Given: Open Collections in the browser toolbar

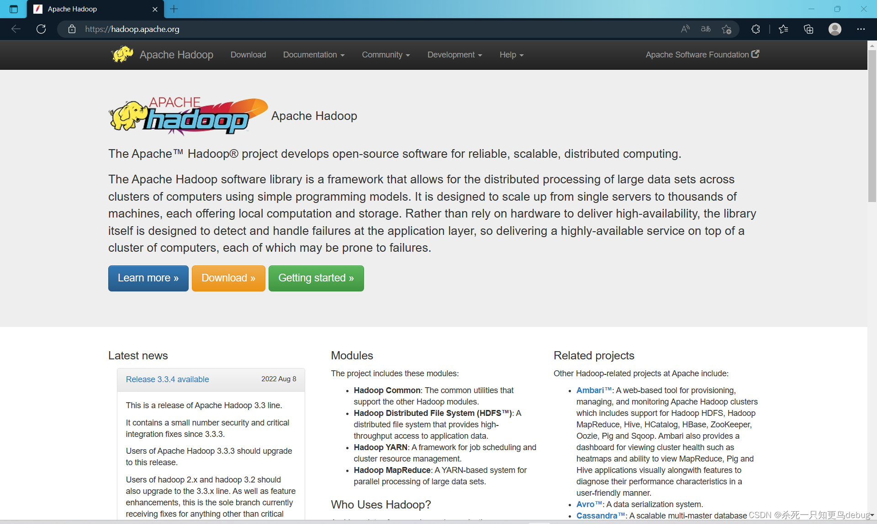Looking at the screenshot, I should (808, 29).
